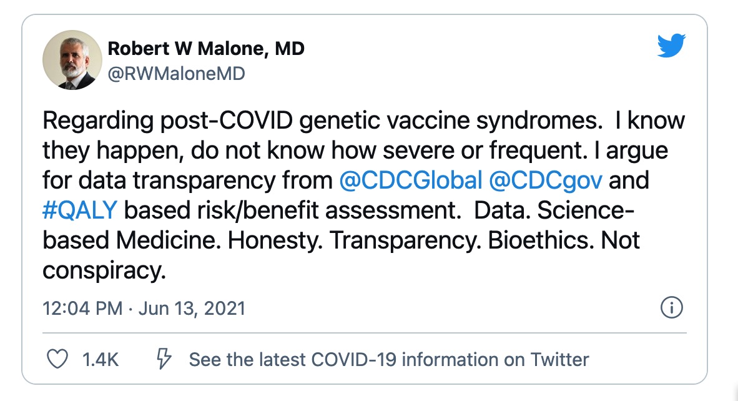
Task: Click the display name Robert W Malone, MD
Action: (206, 48)
